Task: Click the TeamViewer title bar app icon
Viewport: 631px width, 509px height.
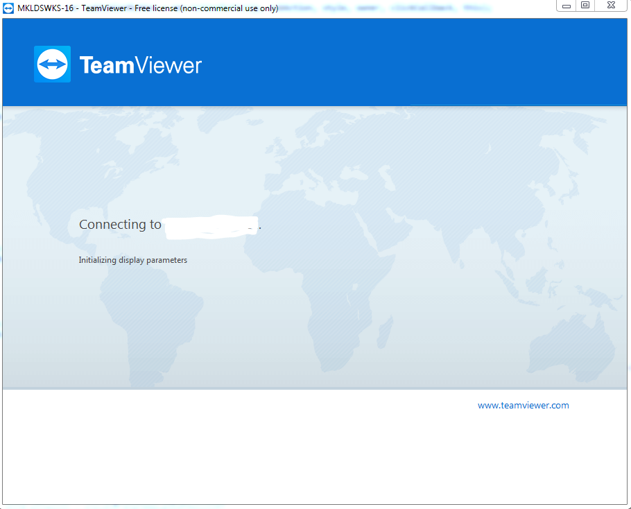Action: 8,8
